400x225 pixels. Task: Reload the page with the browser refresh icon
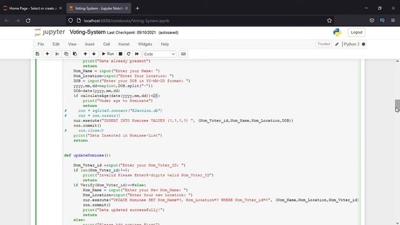(x=28, y=21)
